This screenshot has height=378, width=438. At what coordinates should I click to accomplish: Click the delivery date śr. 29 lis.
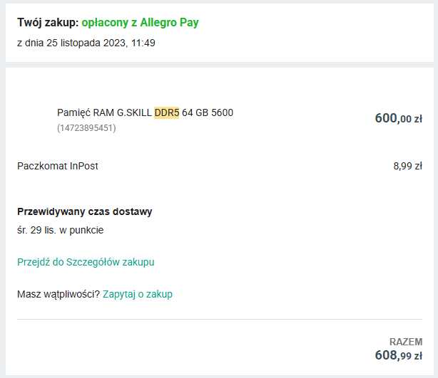[42, 230]
